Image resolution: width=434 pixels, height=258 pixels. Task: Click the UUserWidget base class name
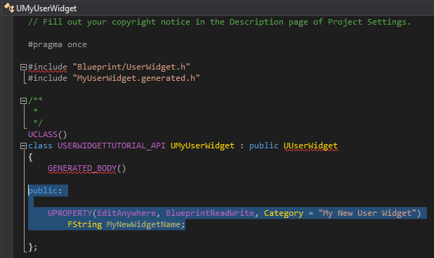pyautogui.click(x=310, y=146)
